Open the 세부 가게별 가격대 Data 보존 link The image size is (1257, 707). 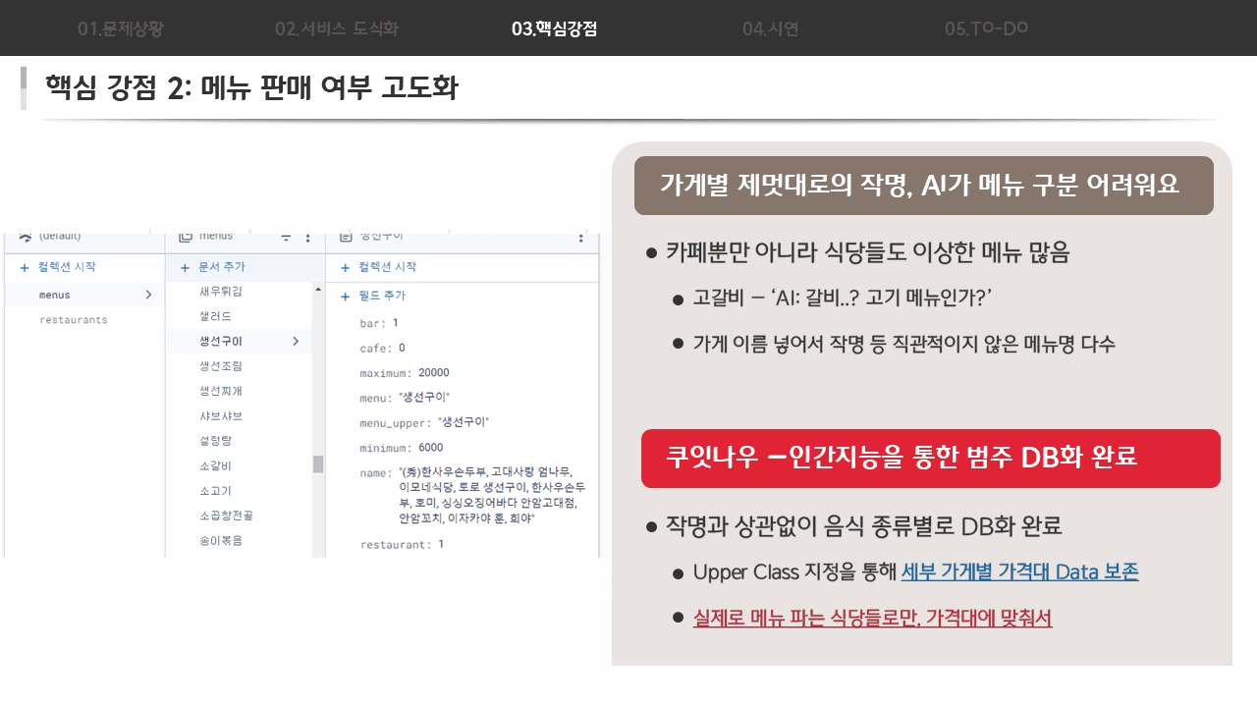tap(1019, 571)
